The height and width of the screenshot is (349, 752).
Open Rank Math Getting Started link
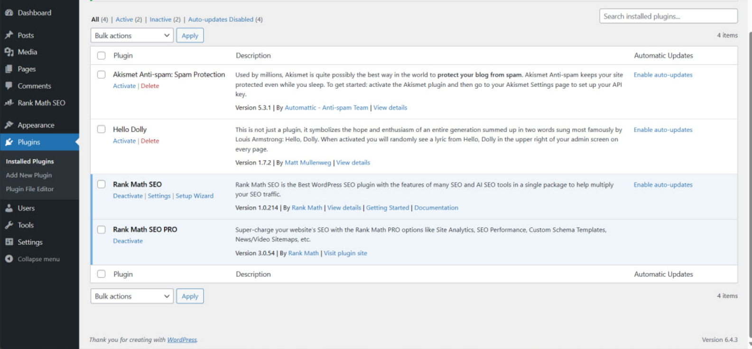[388, 208]
